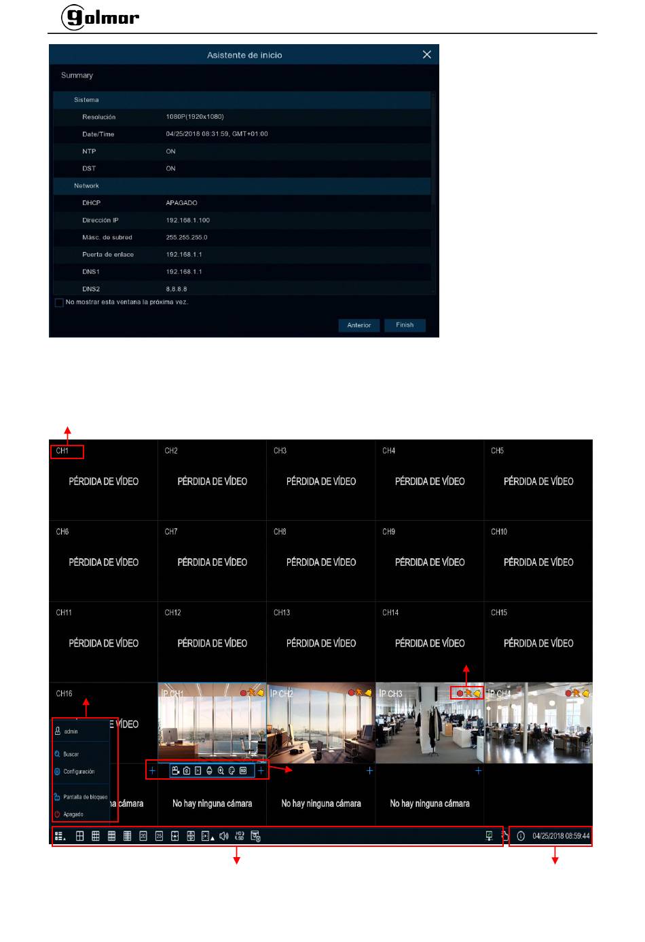Select the IP CH2 camera view

321,723
